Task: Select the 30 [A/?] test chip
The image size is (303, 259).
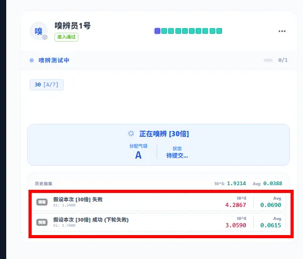Action: (47, 85)
